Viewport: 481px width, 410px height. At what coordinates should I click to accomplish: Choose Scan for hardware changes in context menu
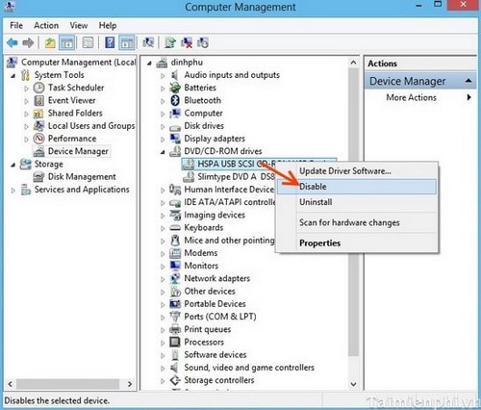(x=357, y=222)
